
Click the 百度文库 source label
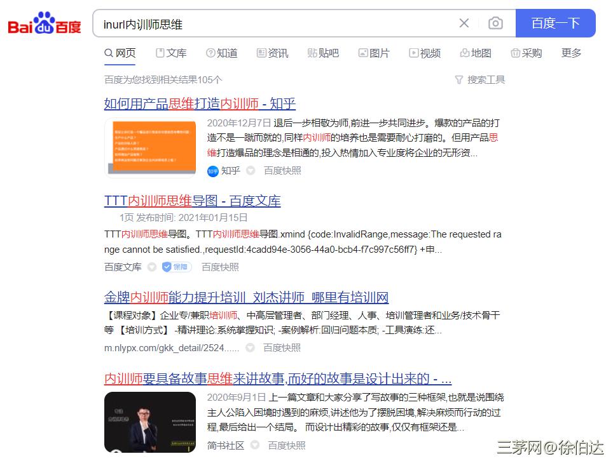tap(123, 267)
